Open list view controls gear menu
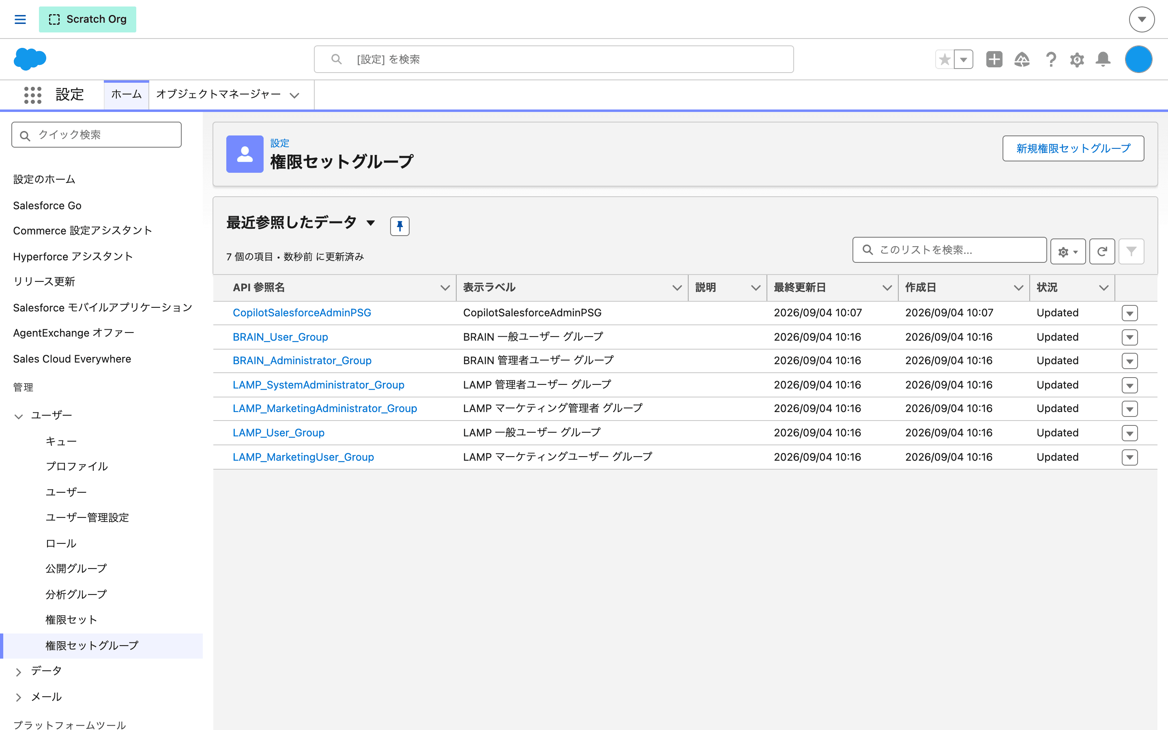This screenshot has height=730, width=1168. (x=1067, y=251)
